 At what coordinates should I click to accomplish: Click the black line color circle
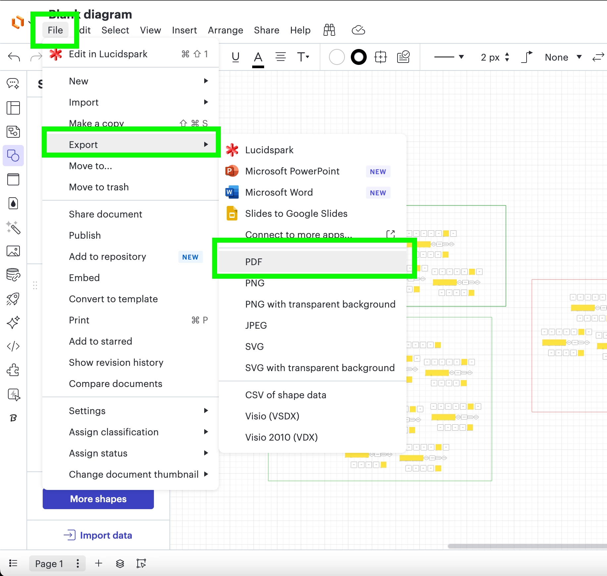coord(359,57)
